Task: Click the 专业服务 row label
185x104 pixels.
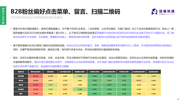Action: pyautogui.click(x=21, y=89)
